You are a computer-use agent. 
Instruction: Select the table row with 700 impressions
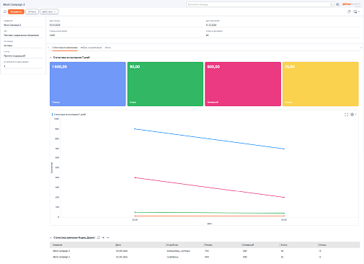205,251
